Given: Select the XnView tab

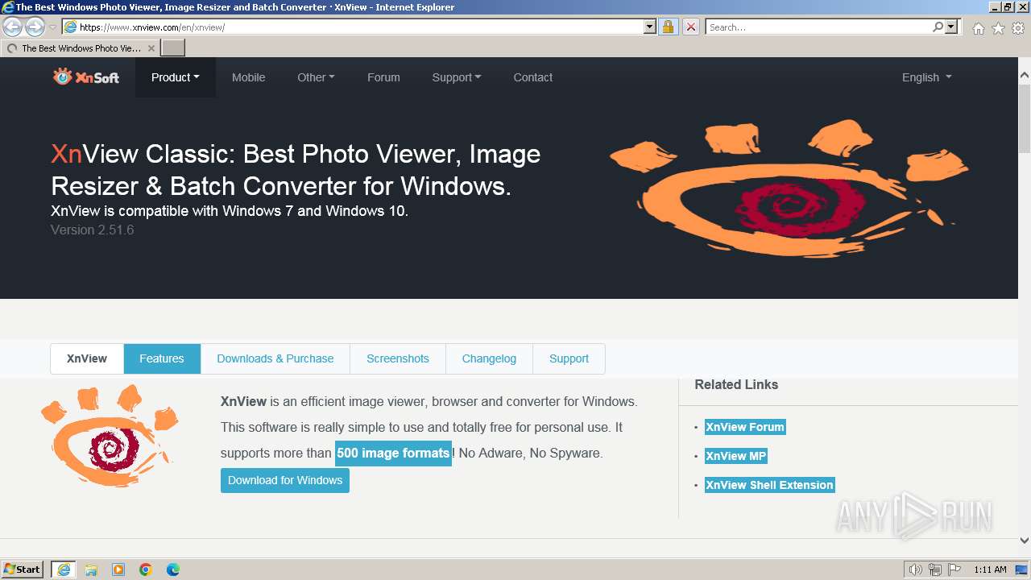Looking at the screenshot, I should pos(87,358).
